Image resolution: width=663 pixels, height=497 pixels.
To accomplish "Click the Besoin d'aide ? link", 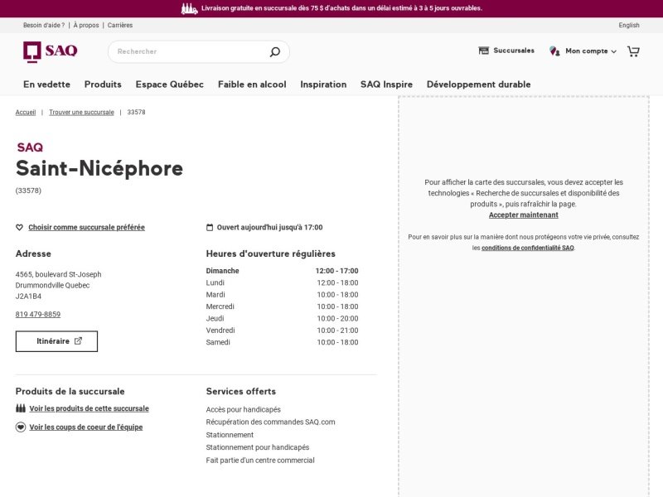I will coord(44,25).
